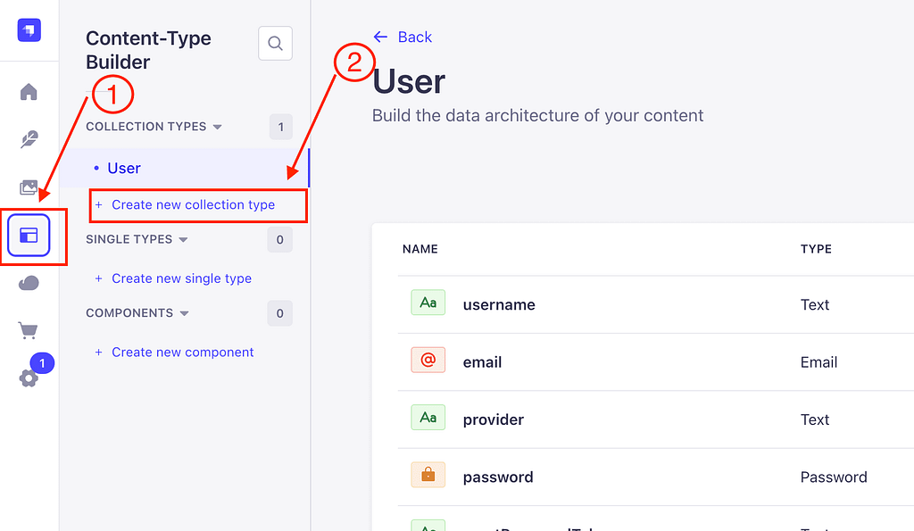The width and height of the screenshot is (914, 531).
Task: Open the Media Library icon
Action: click(29, 187)
